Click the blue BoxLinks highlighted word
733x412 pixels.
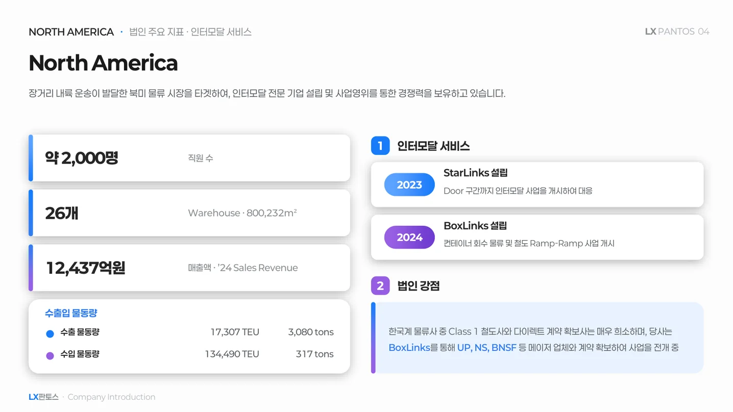[x=409, y=348]
